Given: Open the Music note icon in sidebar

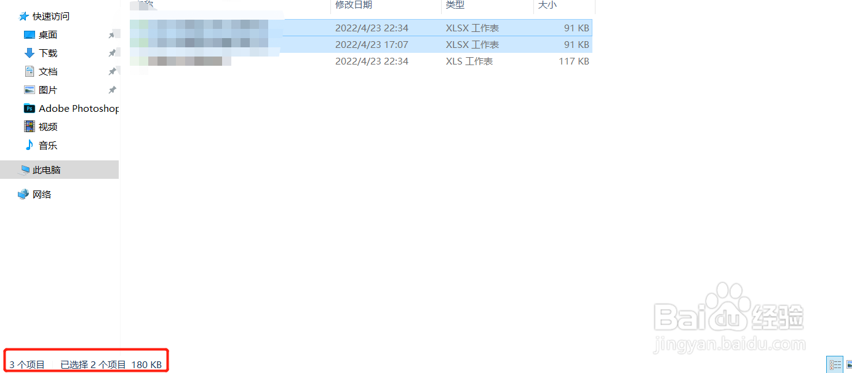Looking at the screenshot, I should [30, 145].
